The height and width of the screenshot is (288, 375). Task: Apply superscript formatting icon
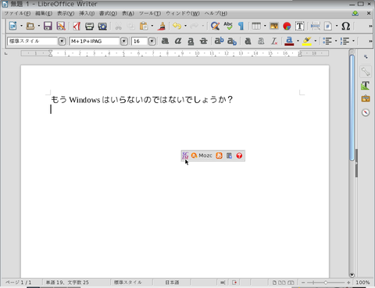219,41
